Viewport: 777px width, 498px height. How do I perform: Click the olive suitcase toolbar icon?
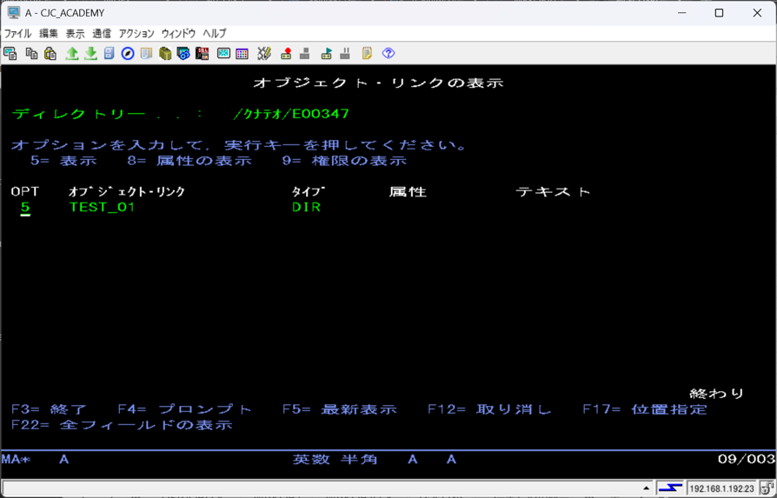tap(165, 54)
